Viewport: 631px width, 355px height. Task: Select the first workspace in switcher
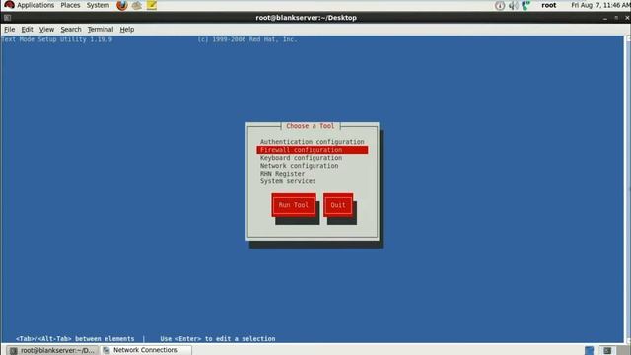(x=590, y=350)
